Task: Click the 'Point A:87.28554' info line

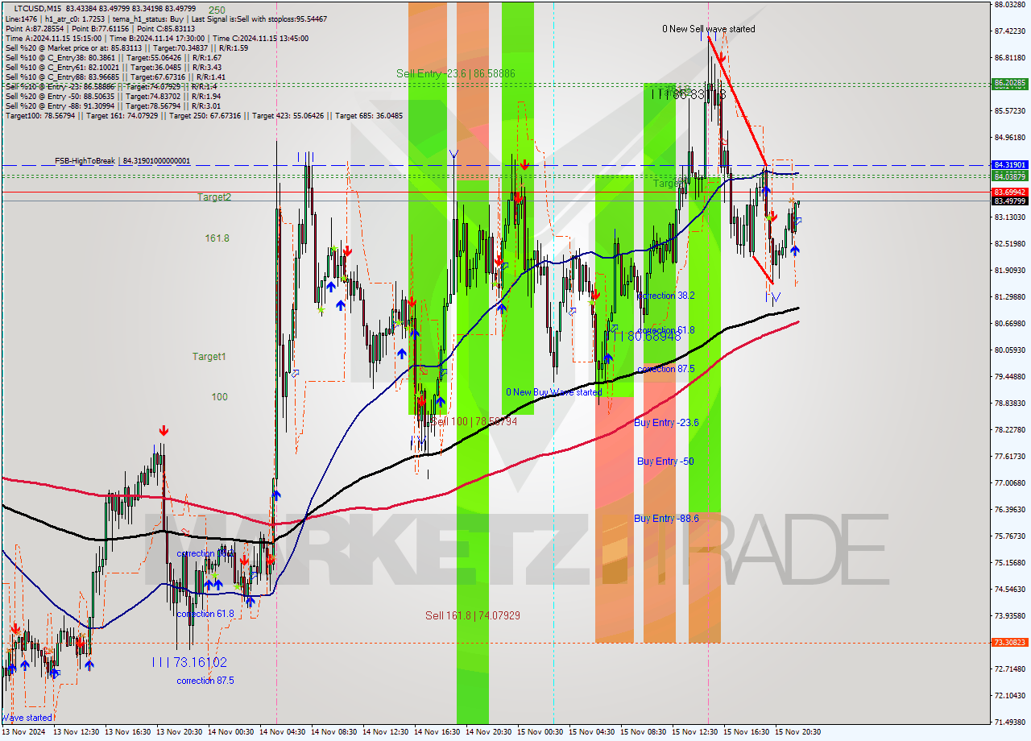Action: coord(100,27)
